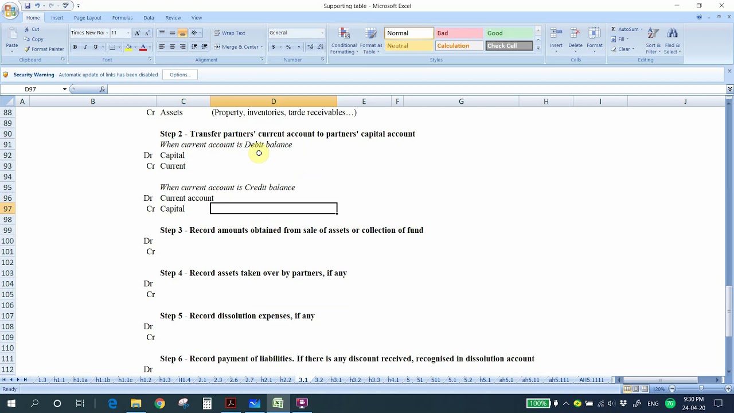Click the Align Text Left icon
This screenshot has height=413, width=734.
(x=162, y=47)
